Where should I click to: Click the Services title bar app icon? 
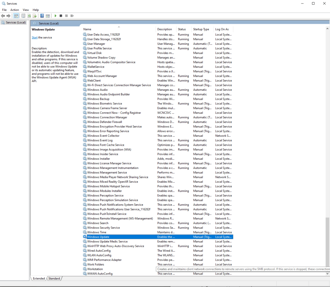4,4
